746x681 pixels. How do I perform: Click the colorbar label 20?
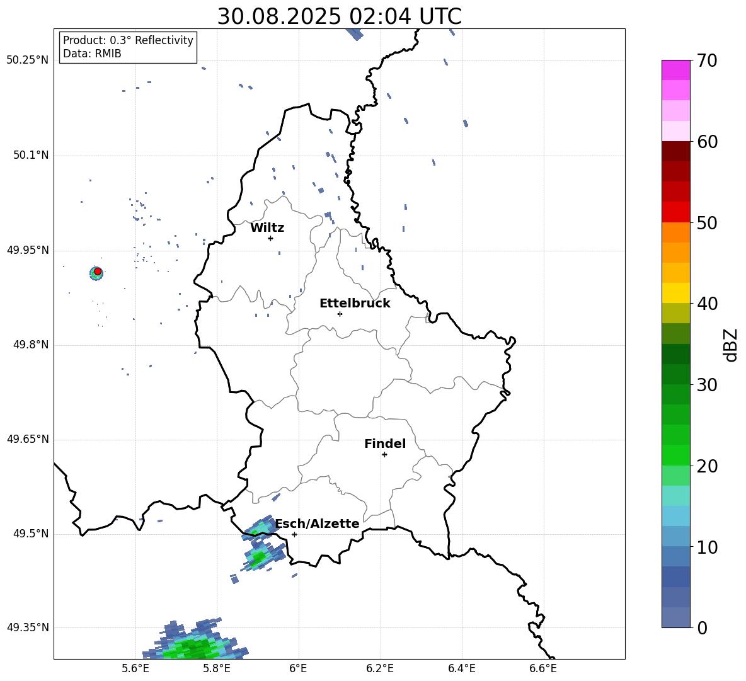tap(707, 466)
